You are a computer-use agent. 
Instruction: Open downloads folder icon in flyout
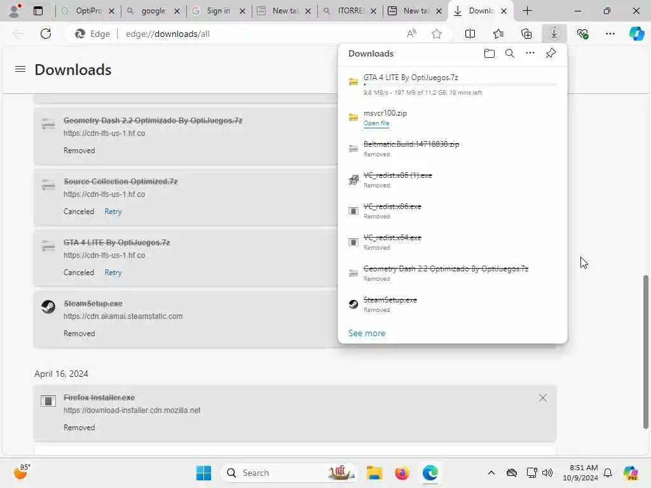point(490,53)
